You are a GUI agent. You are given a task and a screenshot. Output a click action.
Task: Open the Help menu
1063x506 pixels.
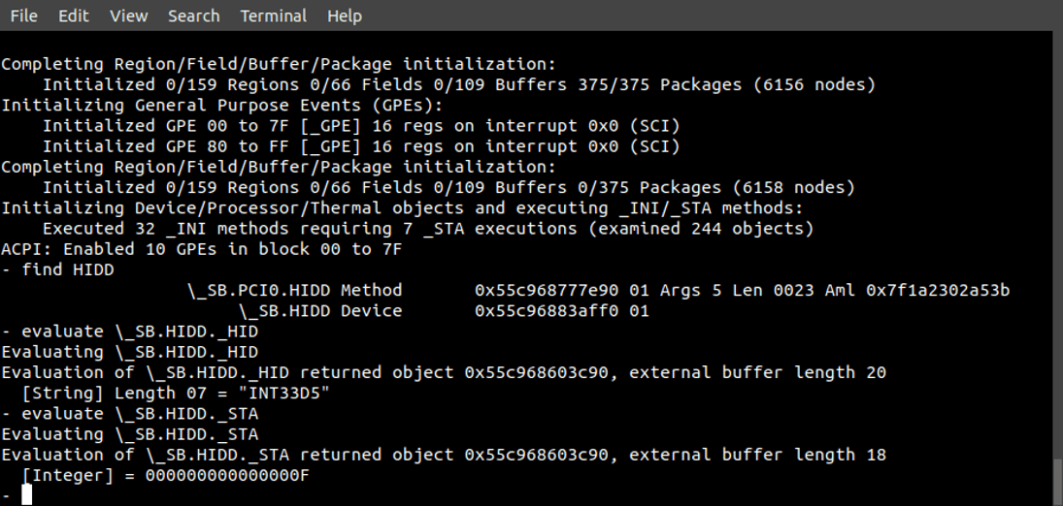(345, 16)
